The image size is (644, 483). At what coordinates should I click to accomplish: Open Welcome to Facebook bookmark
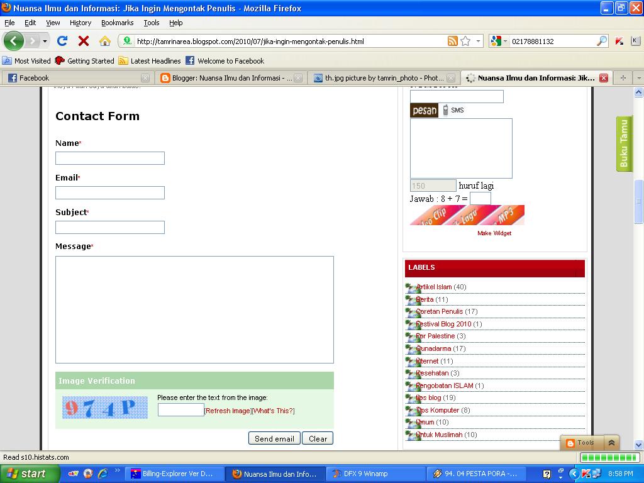(x=225, y=61)
